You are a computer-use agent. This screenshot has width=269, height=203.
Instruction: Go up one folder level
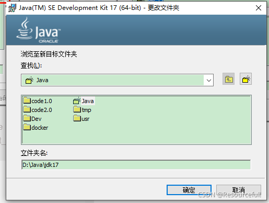228,79
